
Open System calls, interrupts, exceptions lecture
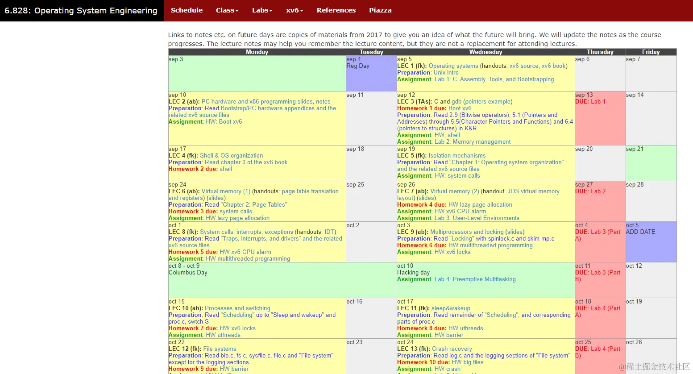[246, 232]
